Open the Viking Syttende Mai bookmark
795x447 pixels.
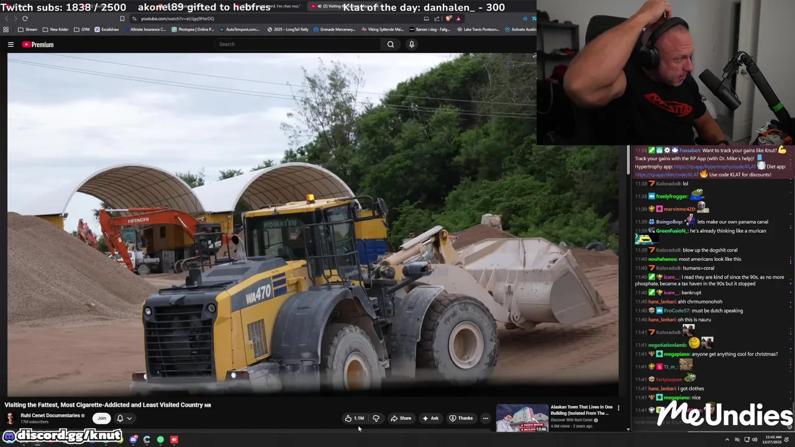click(x=383, y=29)
